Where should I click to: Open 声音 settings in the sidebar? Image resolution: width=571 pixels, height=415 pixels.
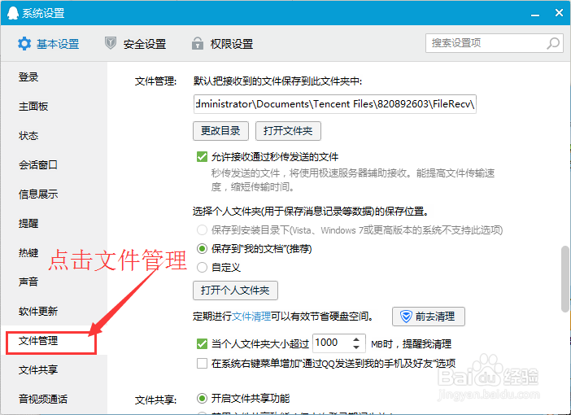click(x=28, y=282)
